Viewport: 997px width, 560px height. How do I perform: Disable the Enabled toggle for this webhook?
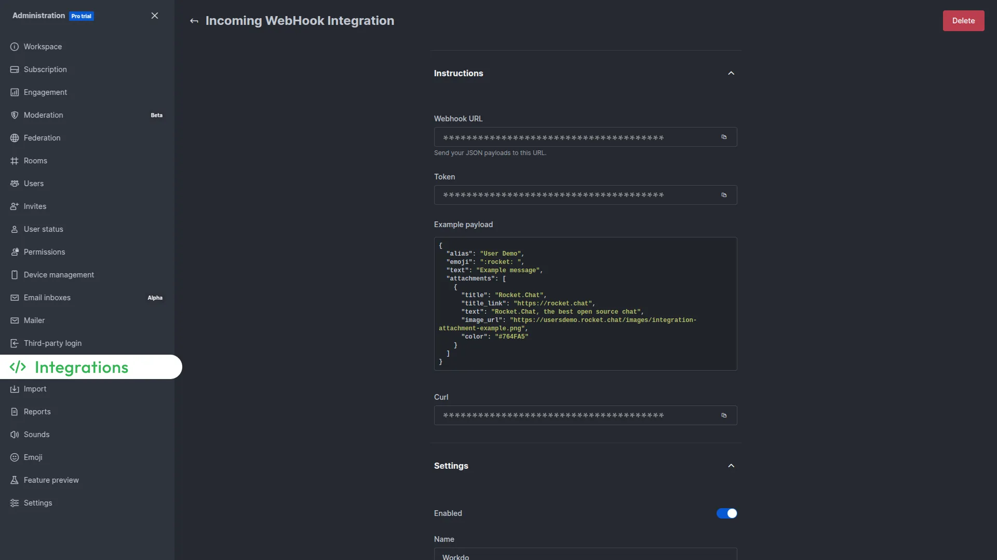point(726,513)
